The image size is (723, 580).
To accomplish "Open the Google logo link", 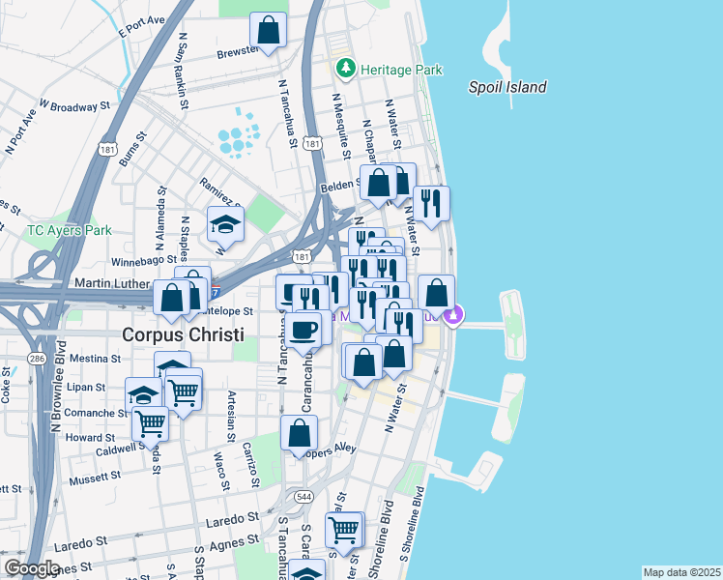I will coord(32,568).
